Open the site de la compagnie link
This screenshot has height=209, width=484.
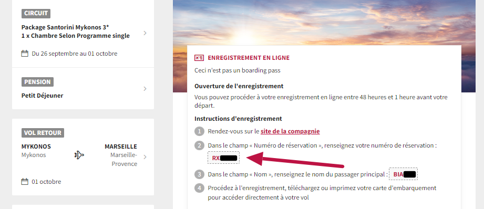coord(290,131)
